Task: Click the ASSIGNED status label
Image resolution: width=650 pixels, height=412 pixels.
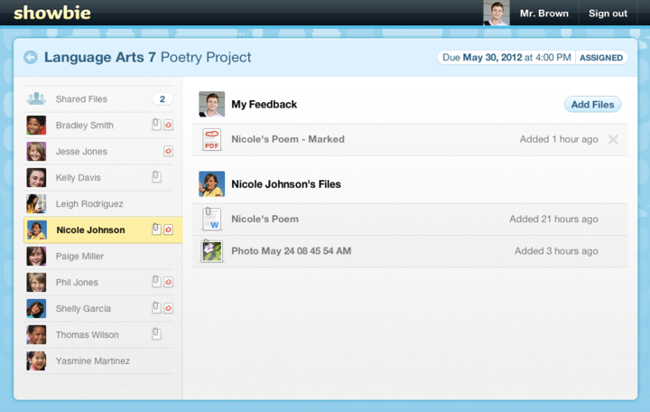Action: (x=601, y=58)
